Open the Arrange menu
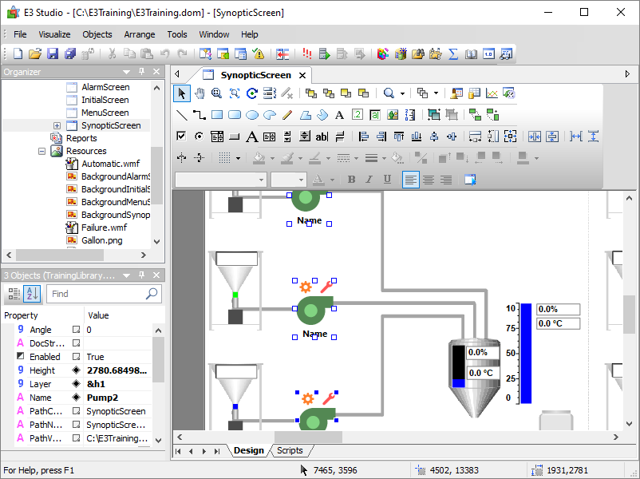Screen dimensions: 640x479 (140, 34)
